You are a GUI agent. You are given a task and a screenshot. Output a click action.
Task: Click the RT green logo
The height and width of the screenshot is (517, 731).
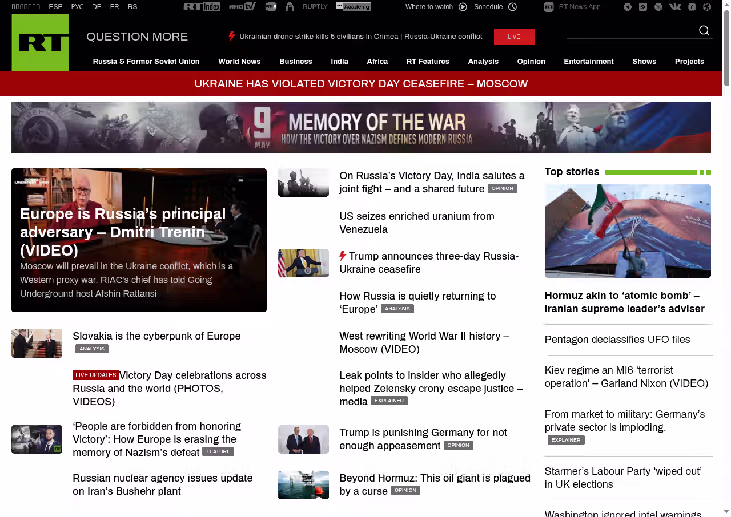(40, 43)
